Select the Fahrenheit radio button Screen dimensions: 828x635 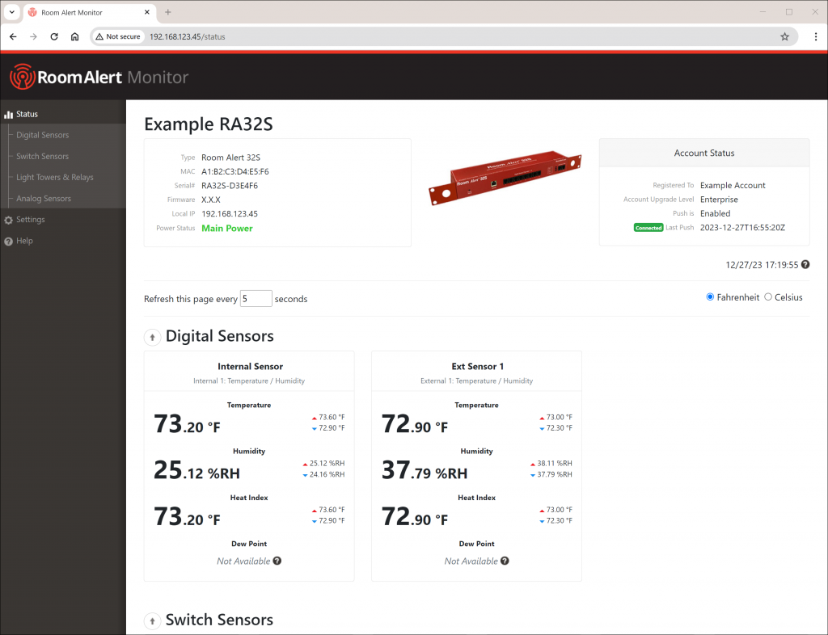[x=710, y=297]
